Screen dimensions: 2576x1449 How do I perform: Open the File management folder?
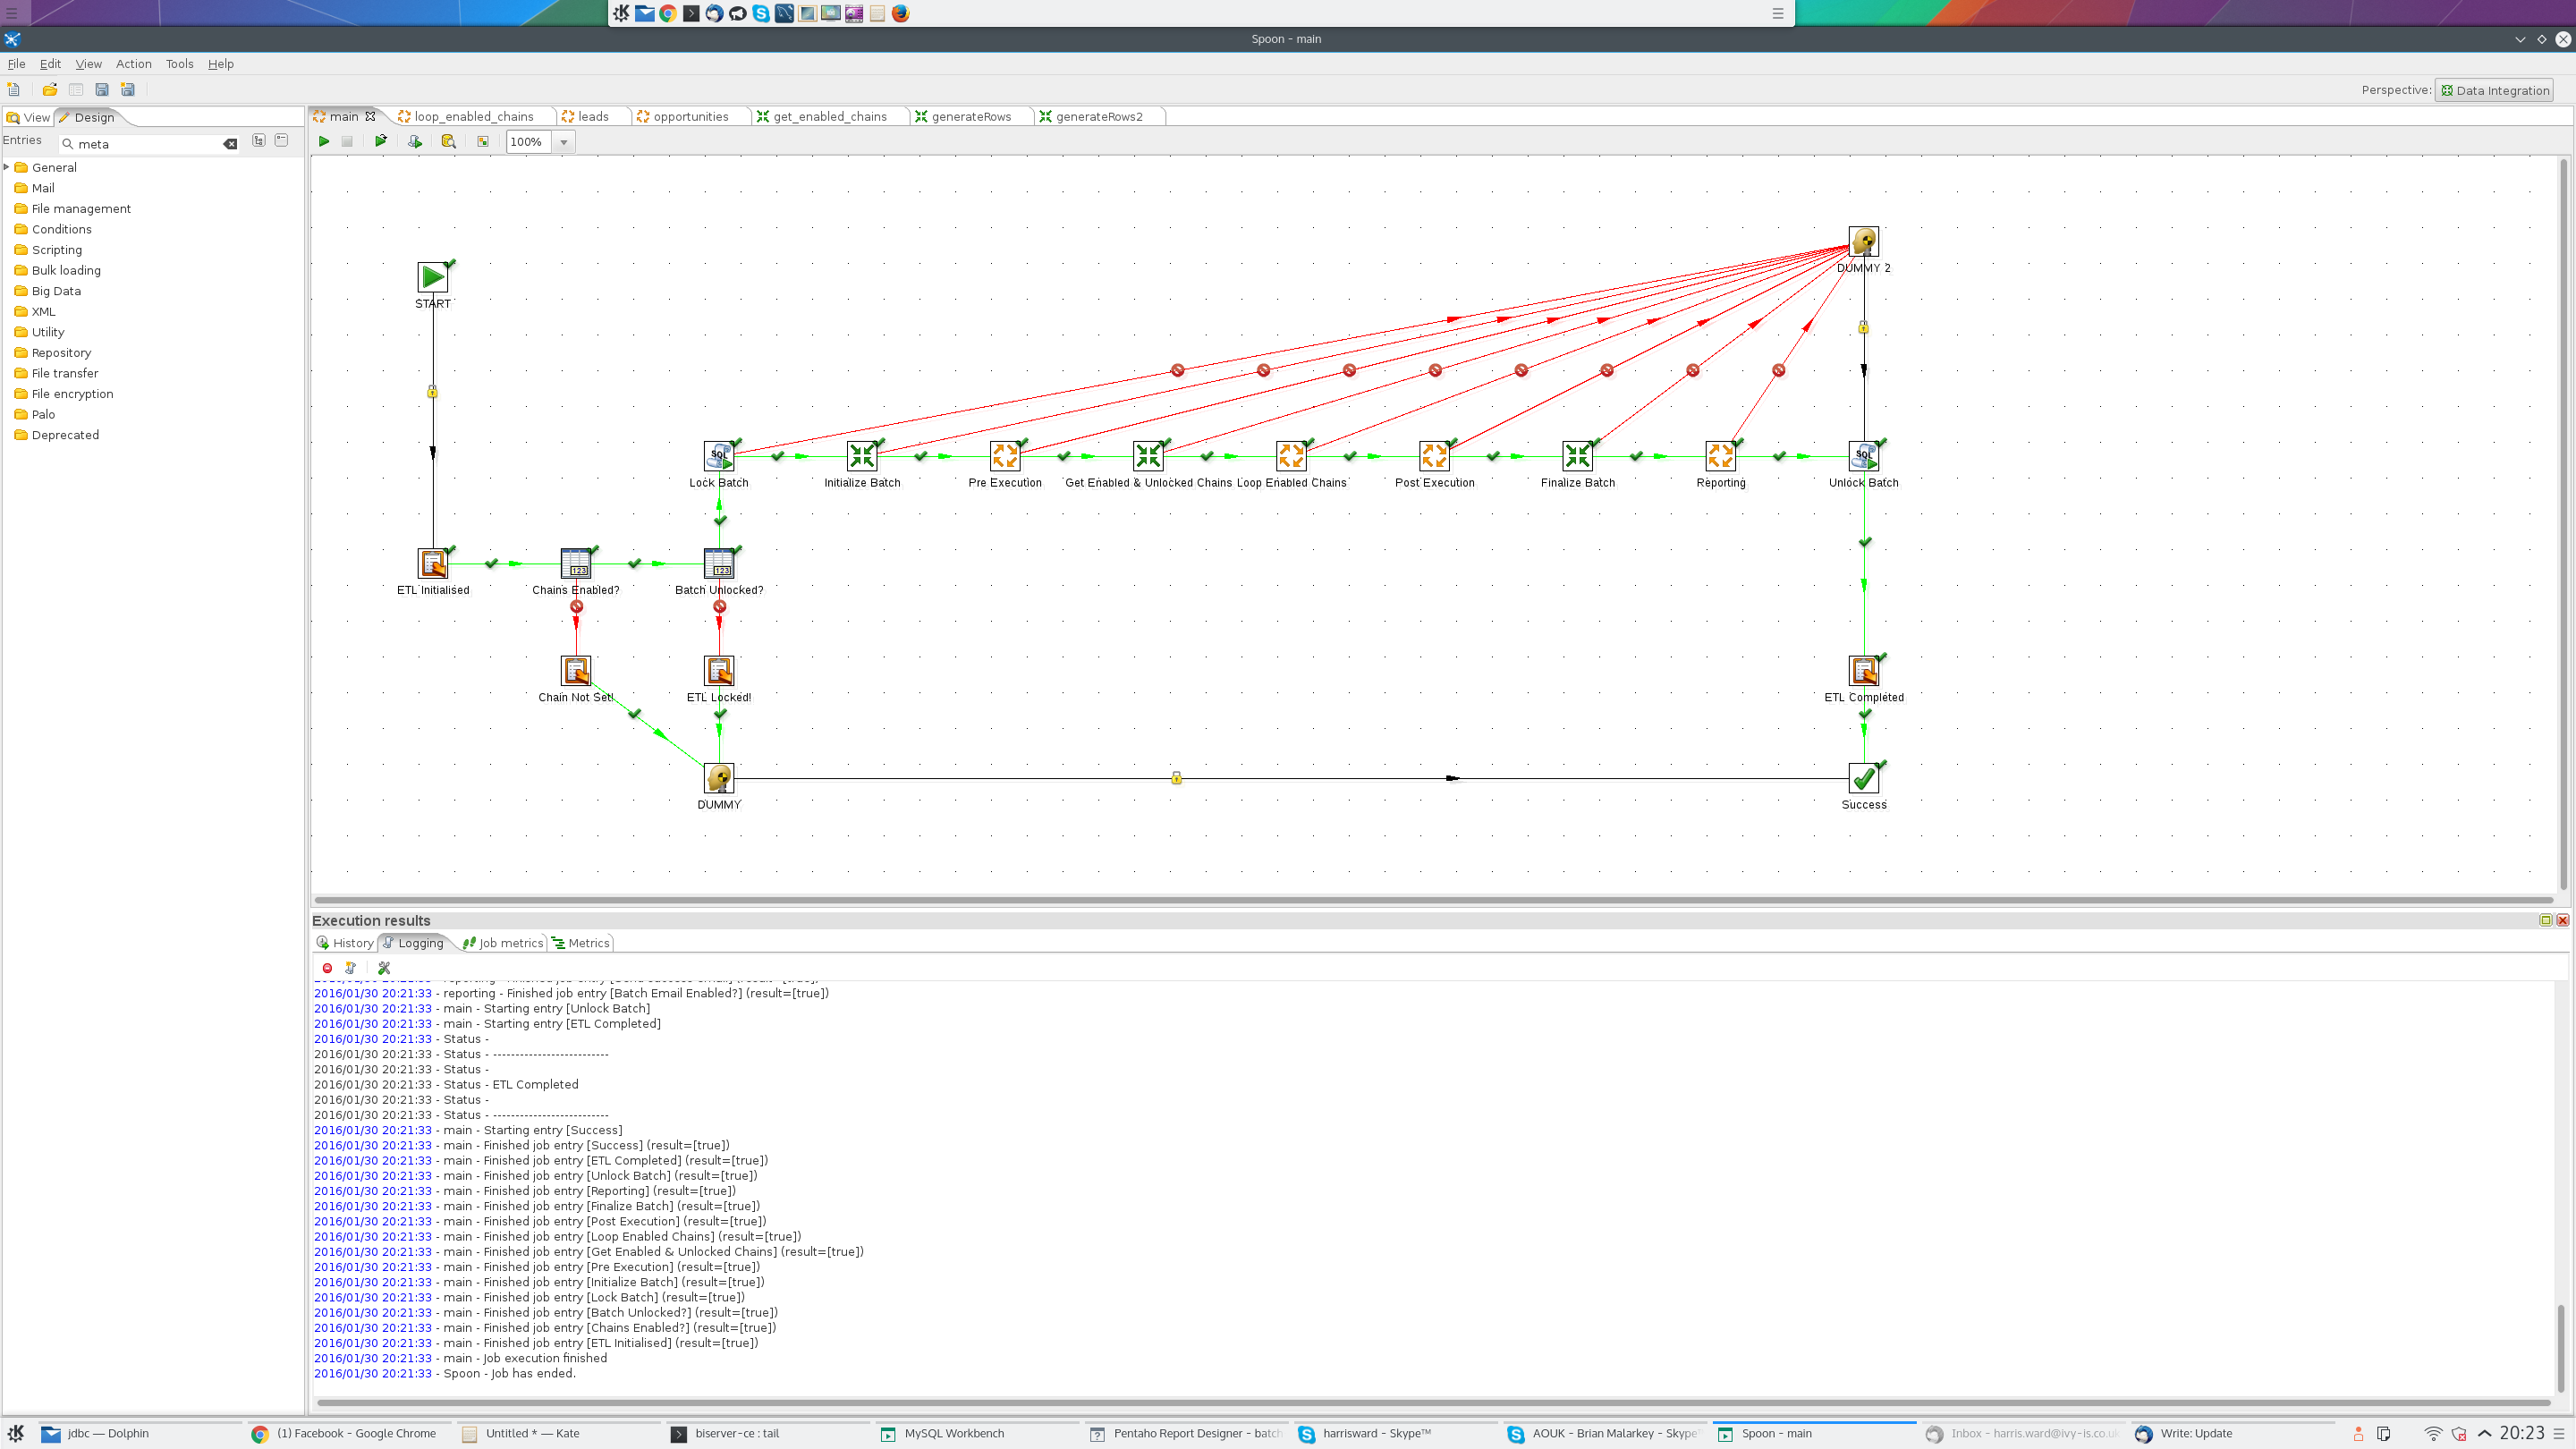pyautogui.click(x=73, y=209)
